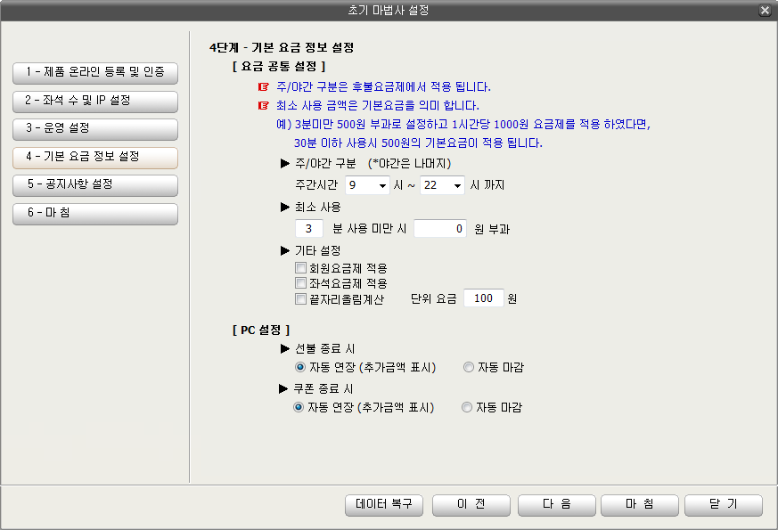778x530 pixels.
Task: Click the 분 사용 미만 시 label
Action: coord(369,229)
